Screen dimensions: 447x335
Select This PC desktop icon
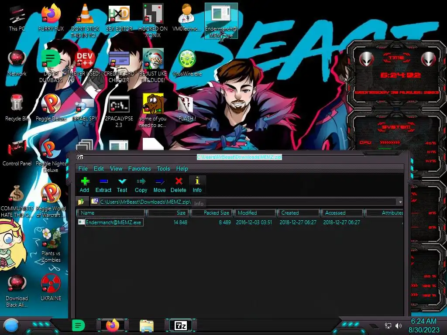coord(17,17)
